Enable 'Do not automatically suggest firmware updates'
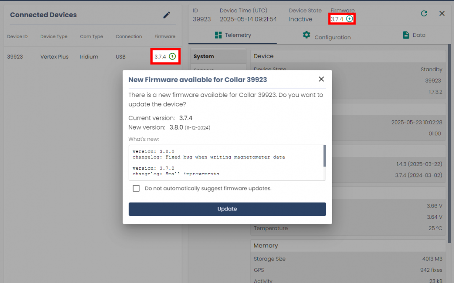The image size is (454, 283). (x=136, y=189)
